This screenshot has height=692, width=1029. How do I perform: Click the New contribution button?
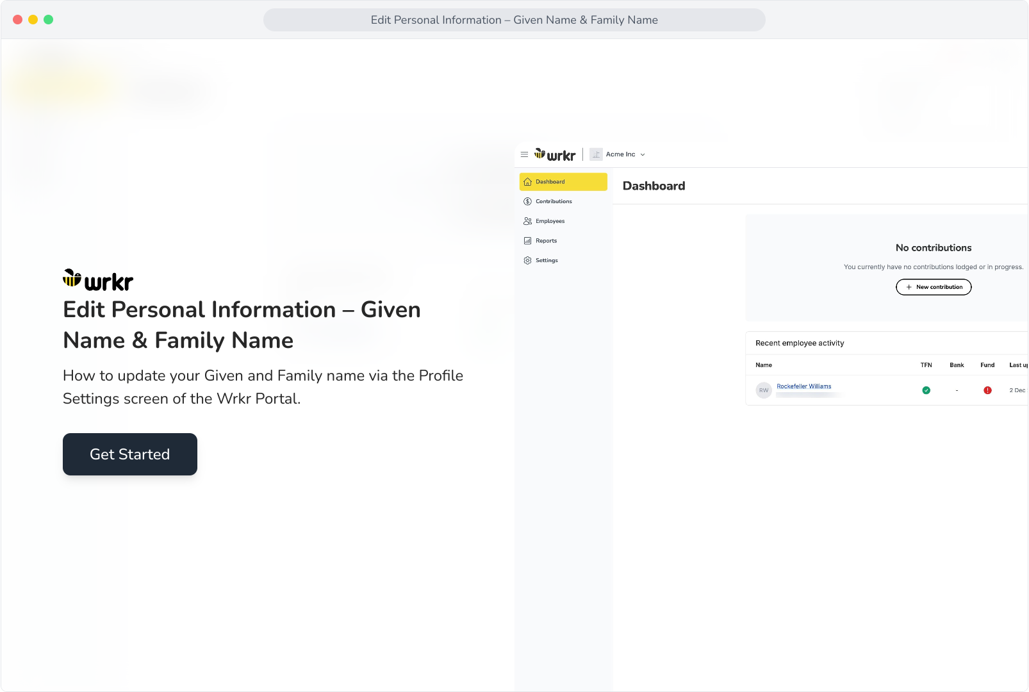(x=934, y=287)
